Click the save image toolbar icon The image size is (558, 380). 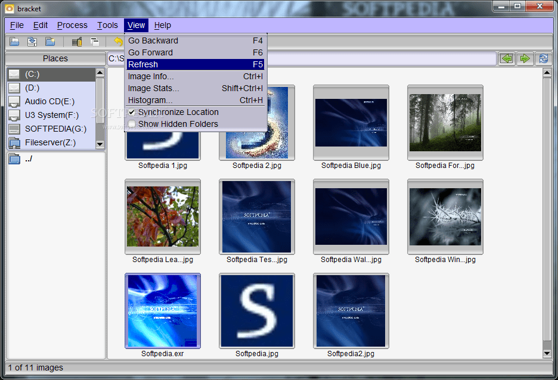tap(32, 42)
